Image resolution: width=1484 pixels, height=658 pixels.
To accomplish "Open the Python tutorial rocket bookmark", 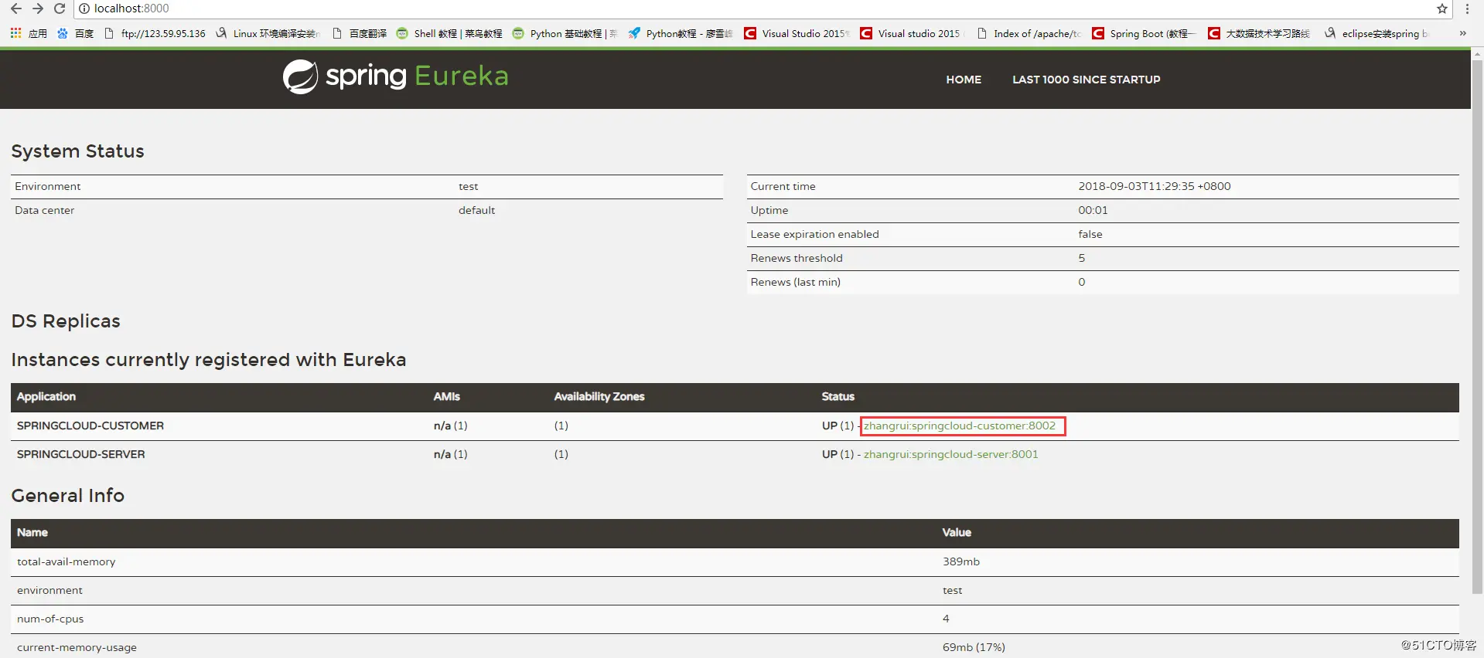I will (681, 33).
